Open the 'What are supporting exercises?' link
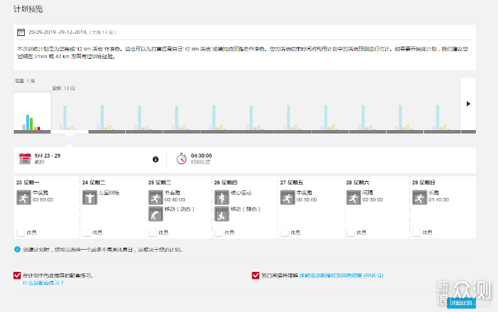Viewport: 498px width, 312px height. (43, 283)
